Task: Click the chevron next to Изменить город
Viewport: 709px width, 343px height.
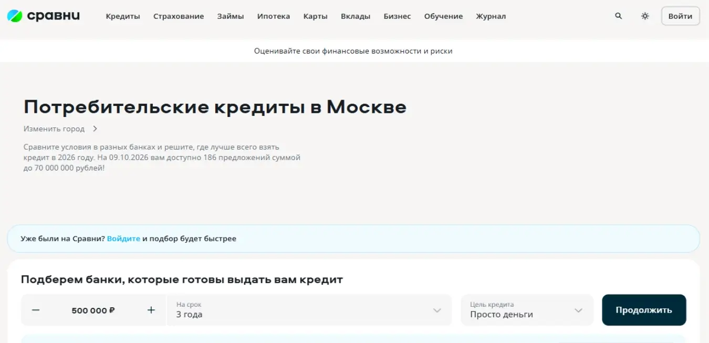Action: point(95,128)
